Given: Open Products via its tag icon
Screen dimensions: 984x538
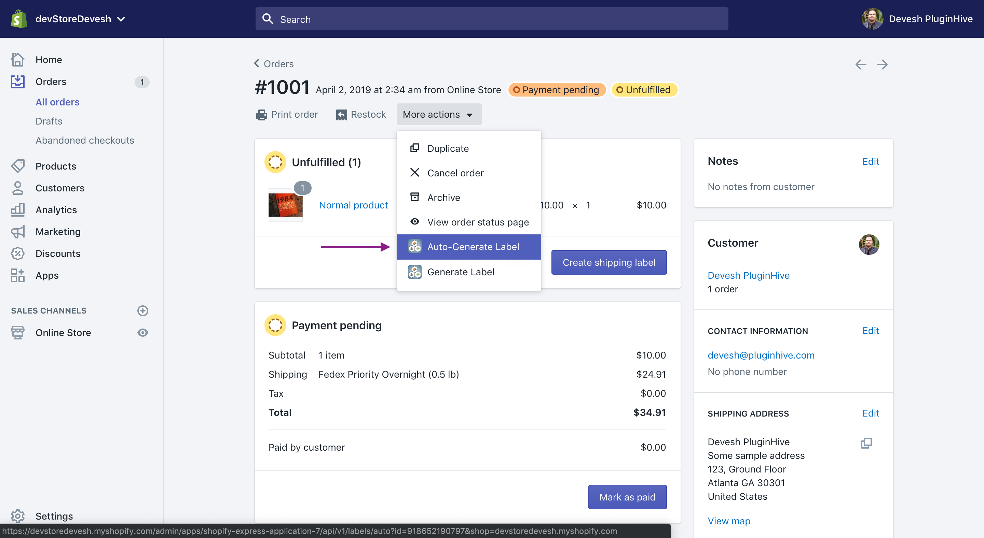Looking at the screenshot, I should [x=18, y=166].
